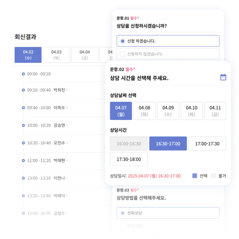
Task: Choose the 17:00-17:30 time slot
Action: [207, 144]
